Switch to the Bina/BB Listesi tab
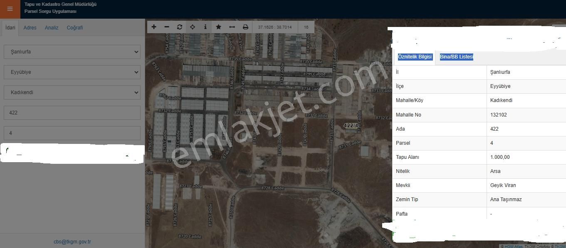Viewport: 566px width, 248px height. coord(457,57)
